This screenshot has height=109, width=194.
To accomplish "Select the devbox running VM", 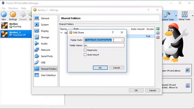I will coord(16,25).
